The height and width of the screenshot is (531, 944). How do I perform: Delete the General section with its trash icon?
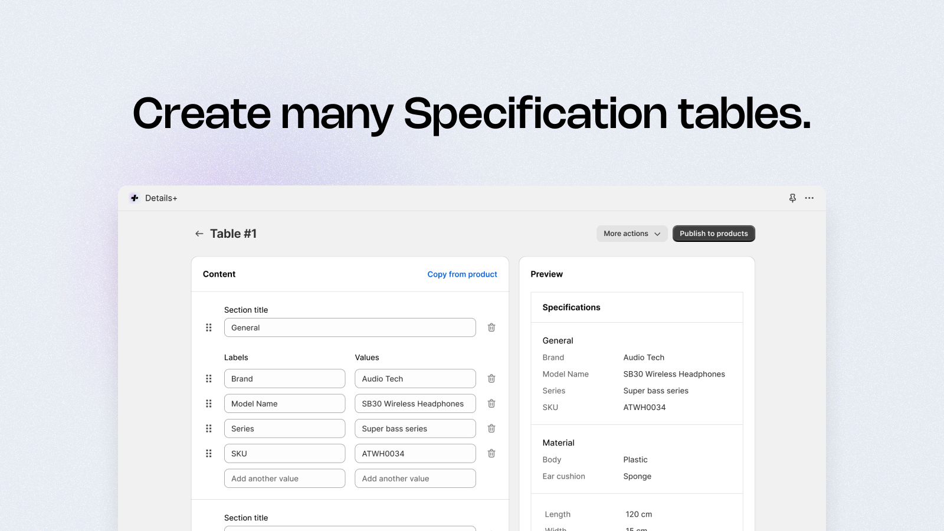click(491, 327)
